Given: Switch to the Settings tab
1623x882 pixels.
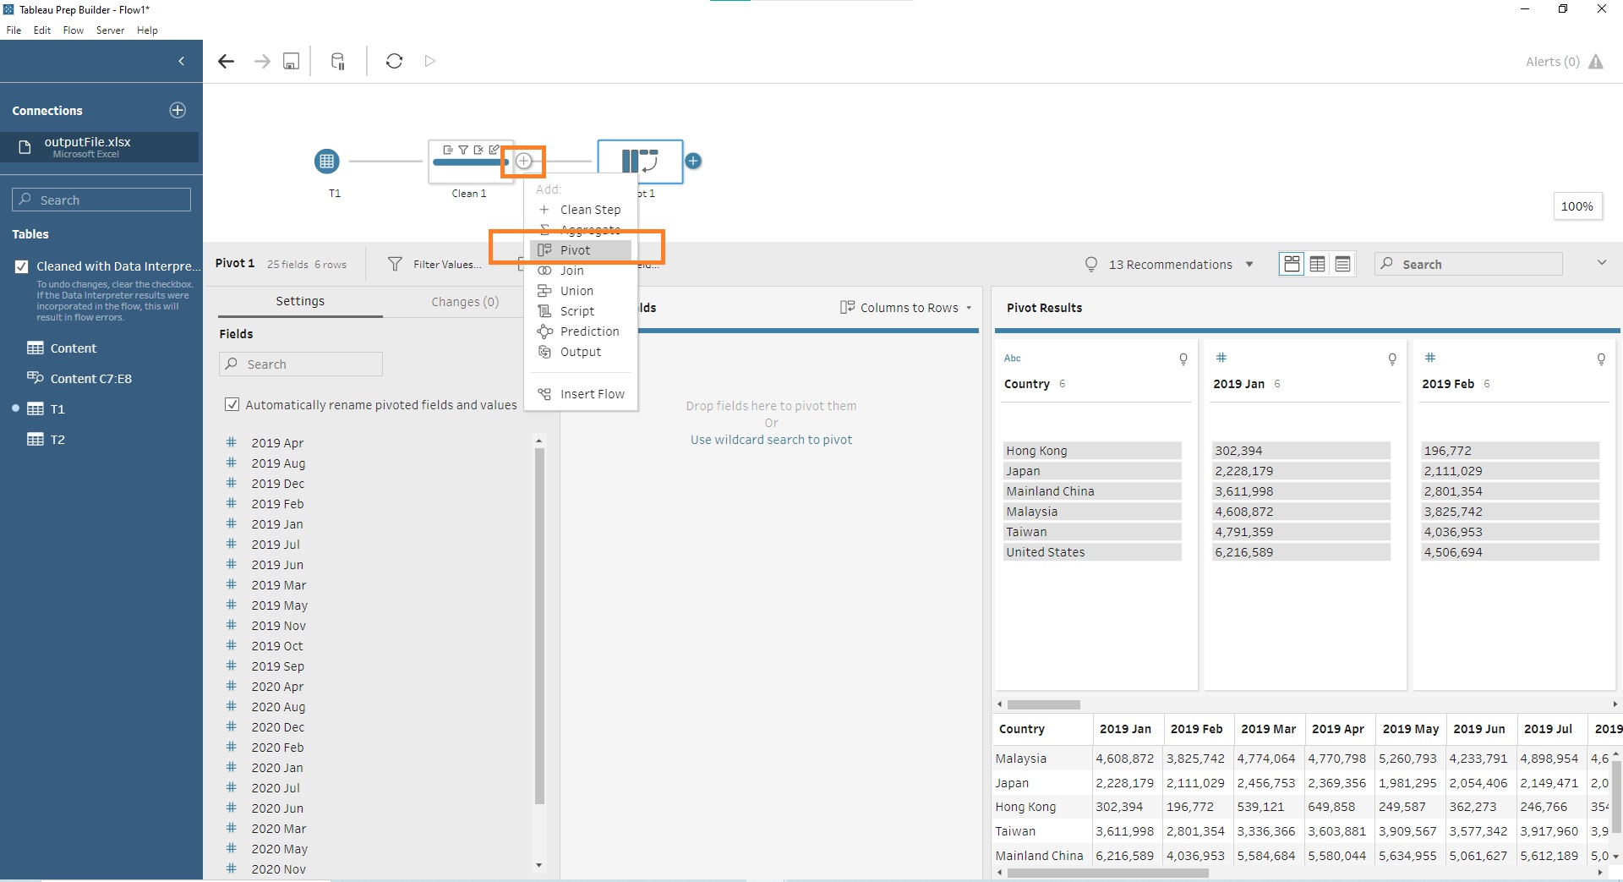Looking at the screenshot, I should tap(300, 301).
